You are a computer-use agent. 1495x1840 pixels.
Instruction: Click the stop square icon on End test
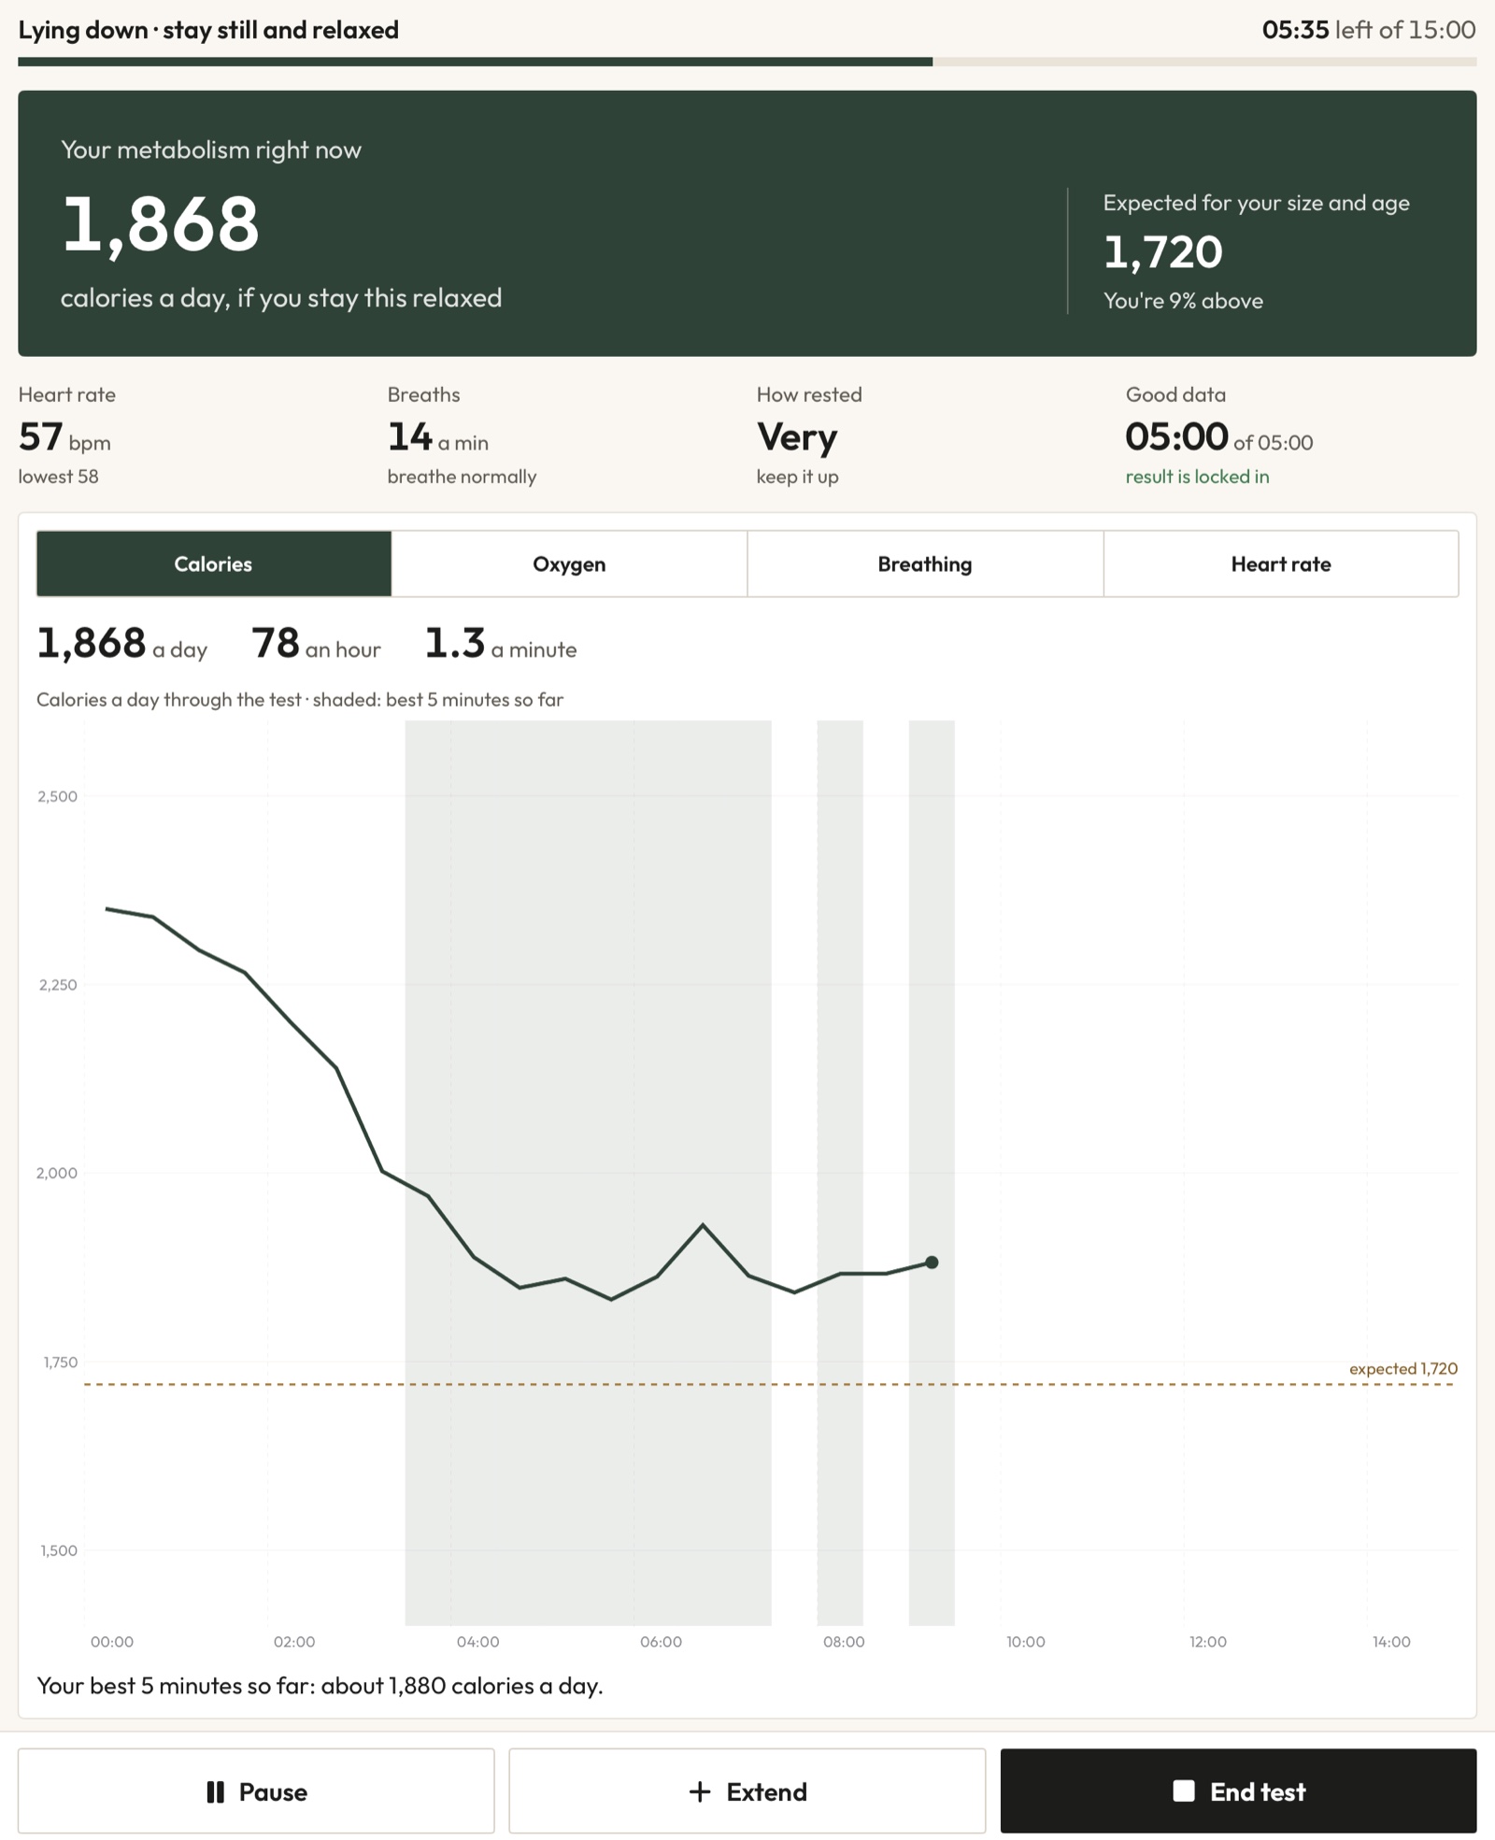point(1184,1790)
